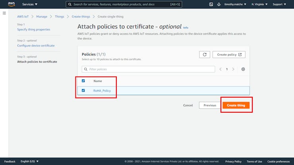Click the Filter policies search field
This screenshot has height=165, width=294.
tap(148, 69)
